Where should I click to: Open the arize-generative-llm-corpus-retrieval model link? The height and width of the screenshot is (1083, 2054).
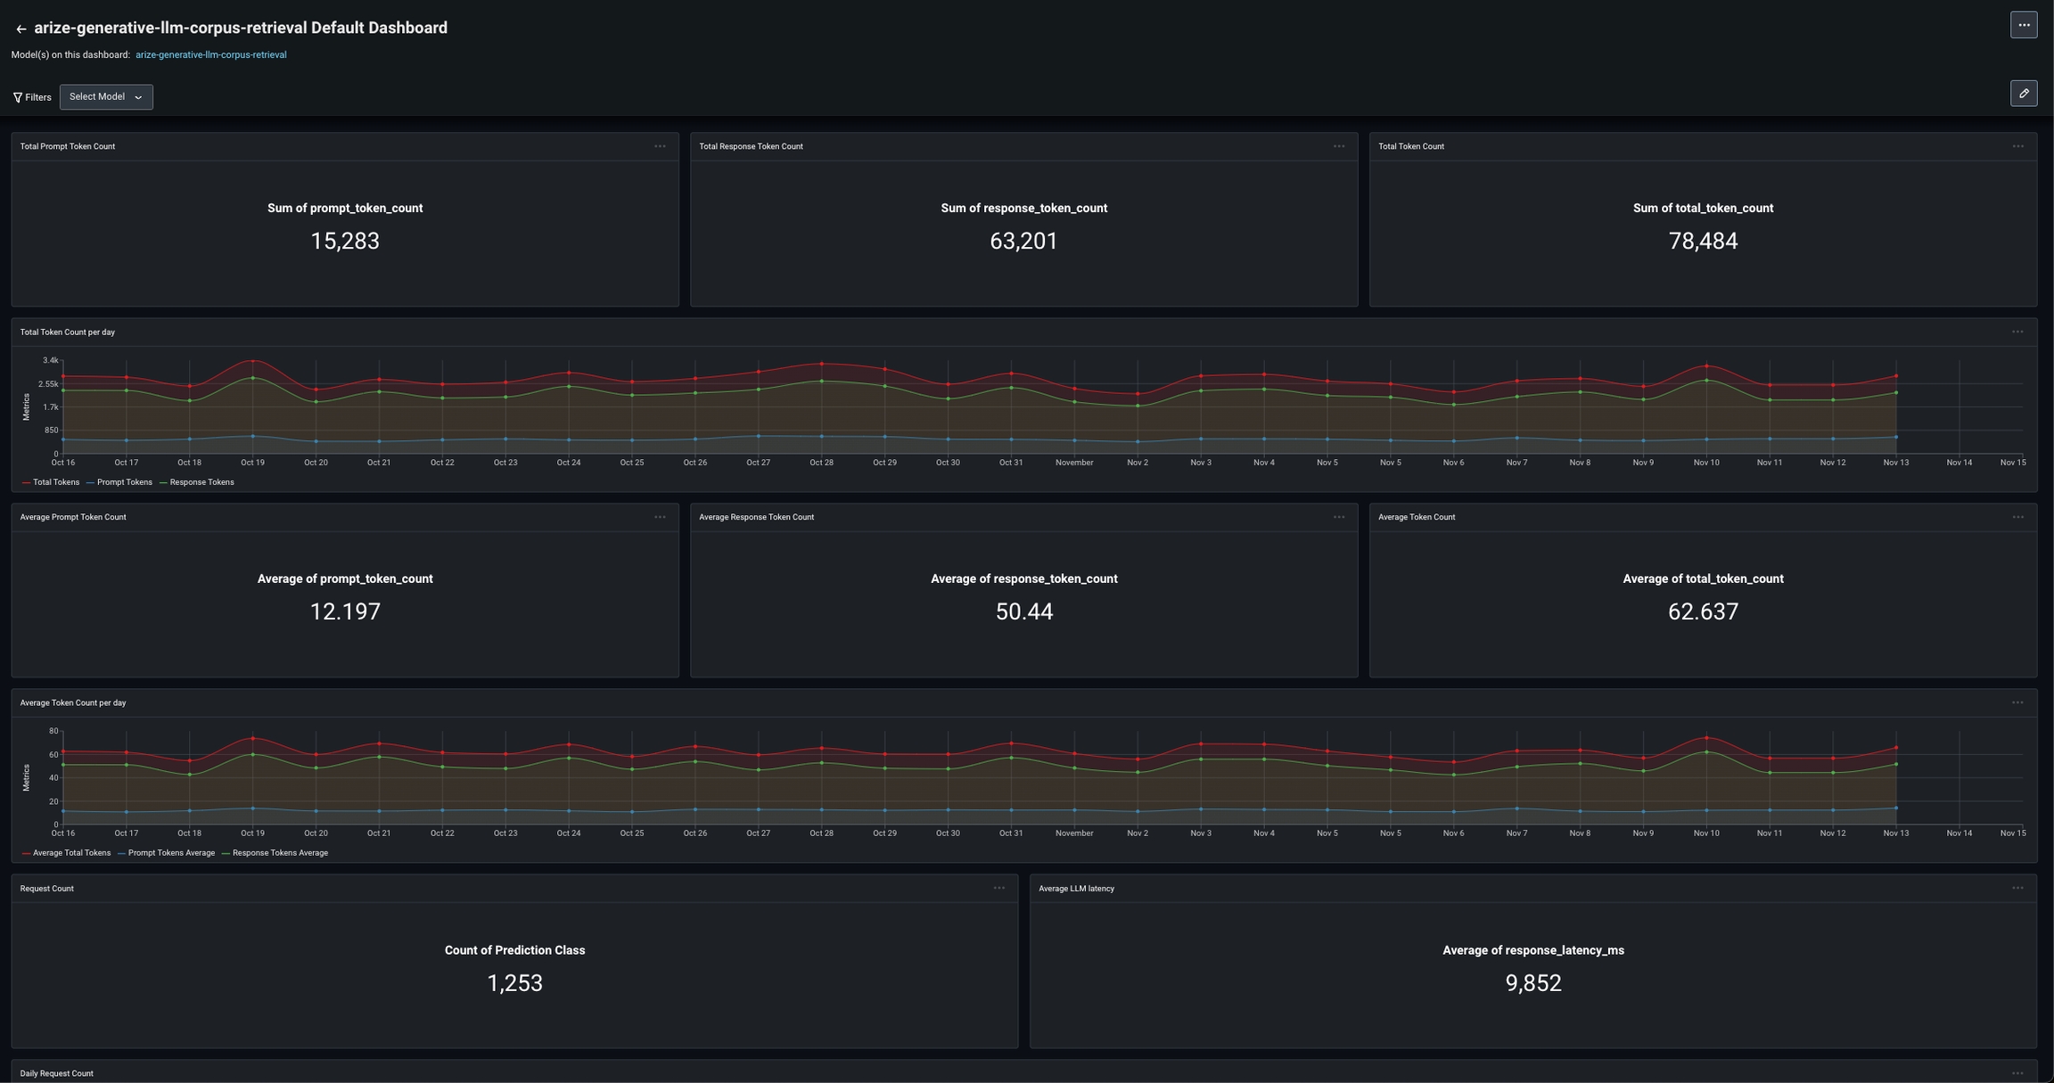(x=210, y=55)
